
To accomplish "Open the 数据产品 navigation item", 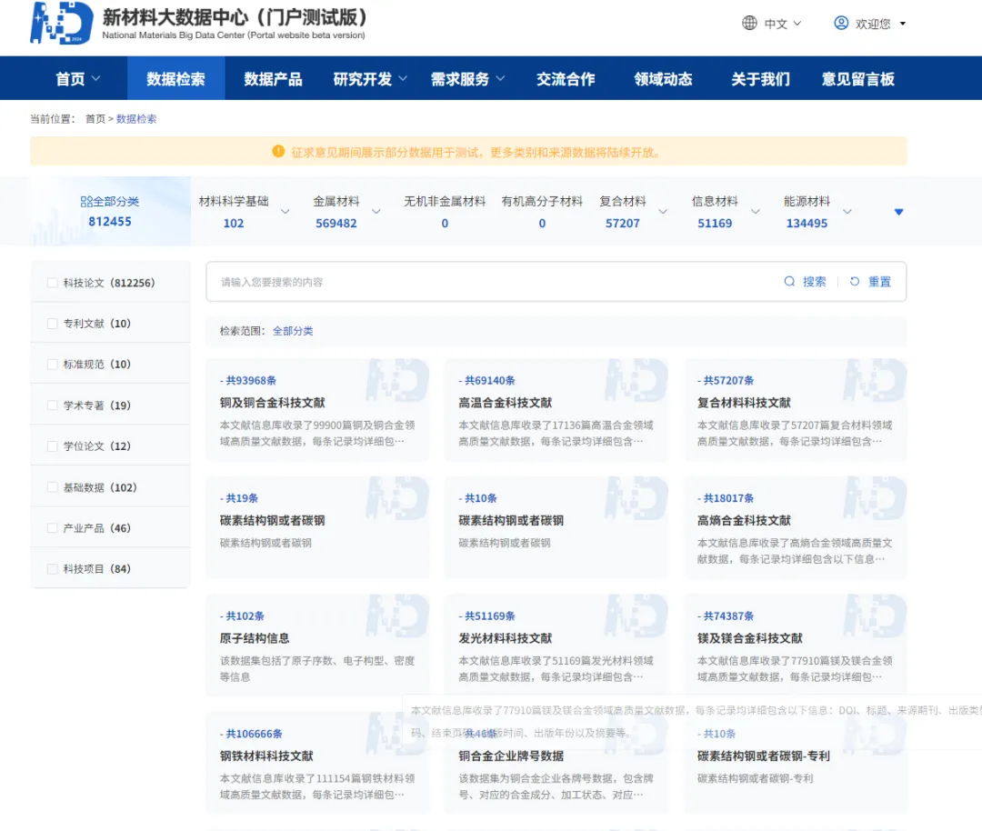I will click(273, 79).
